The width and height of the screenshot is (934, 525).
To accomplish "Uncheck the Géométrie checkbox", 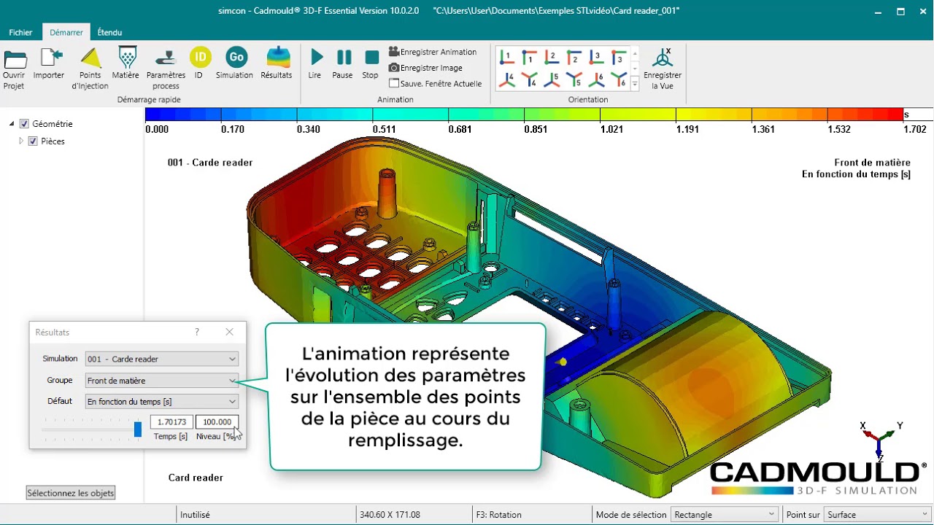I will coord(24,124).
